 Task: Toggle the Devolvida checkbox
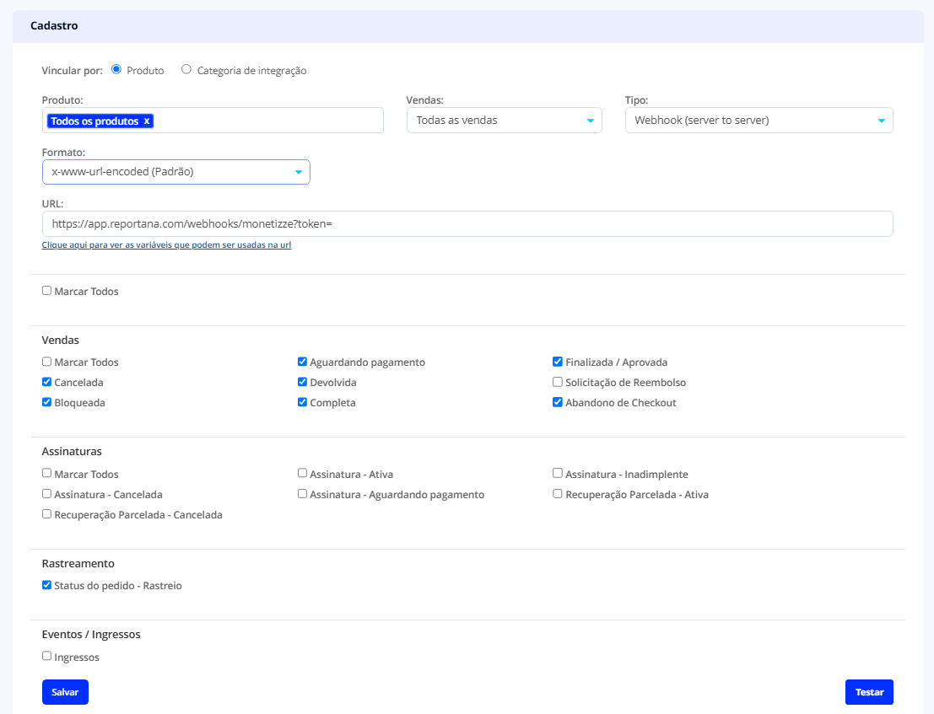coord(302,382)
